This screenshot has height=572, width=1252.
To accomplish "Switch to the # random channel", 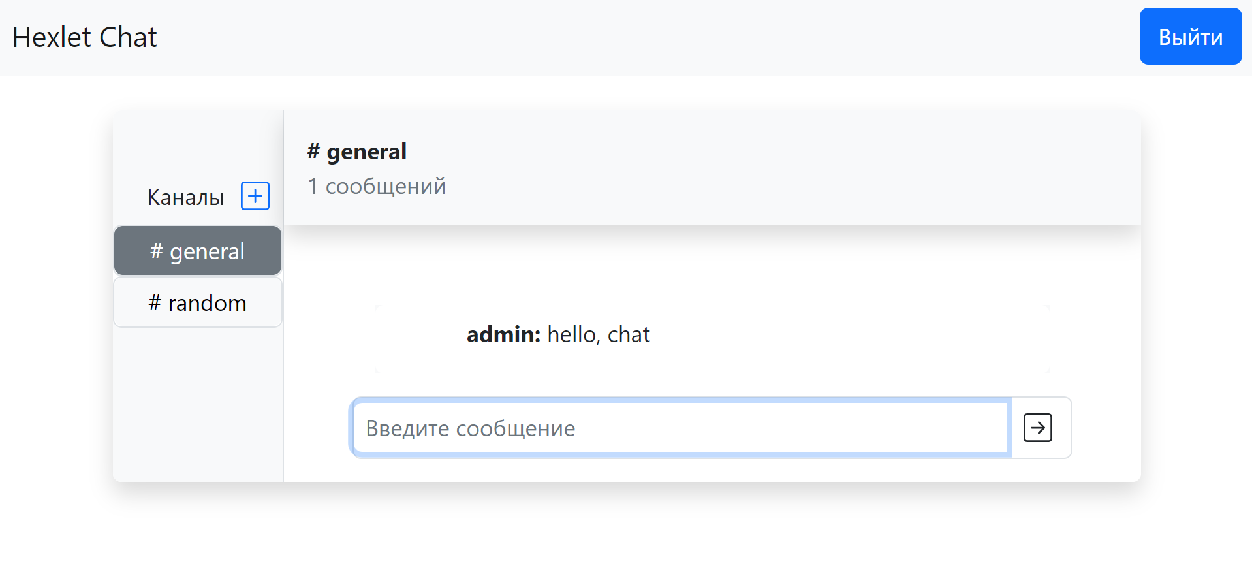I will click(x=198, y=303).
